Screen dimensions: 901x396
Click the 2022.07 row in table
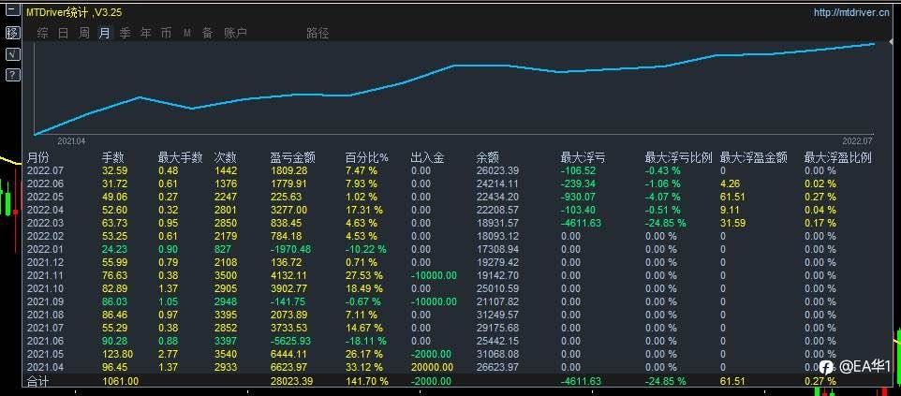point(450,170)
